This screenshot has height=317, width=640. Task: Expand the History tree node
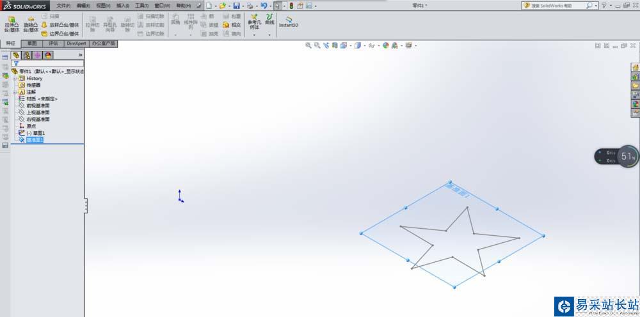coord(15,78)
